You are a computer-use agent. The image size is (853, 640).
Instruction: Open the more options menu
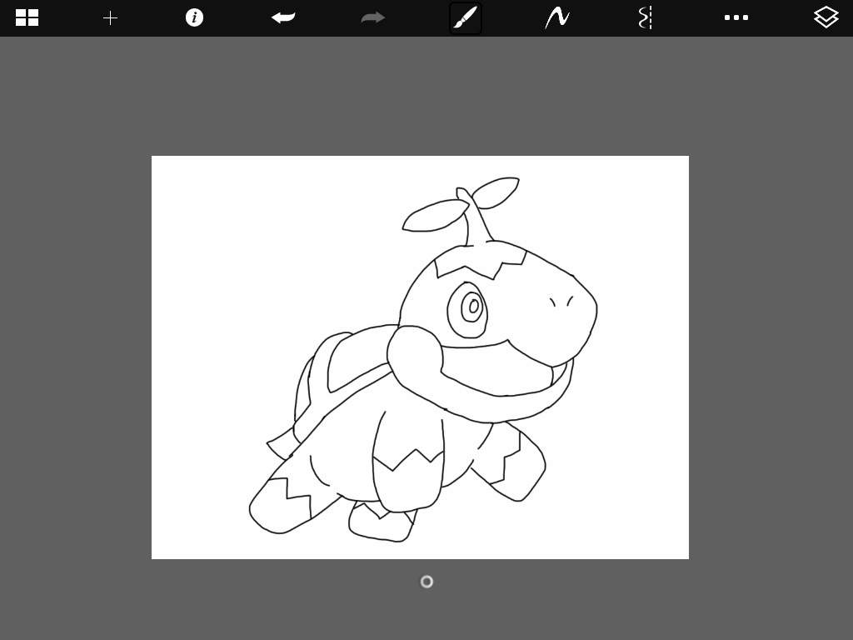[736, 18]
